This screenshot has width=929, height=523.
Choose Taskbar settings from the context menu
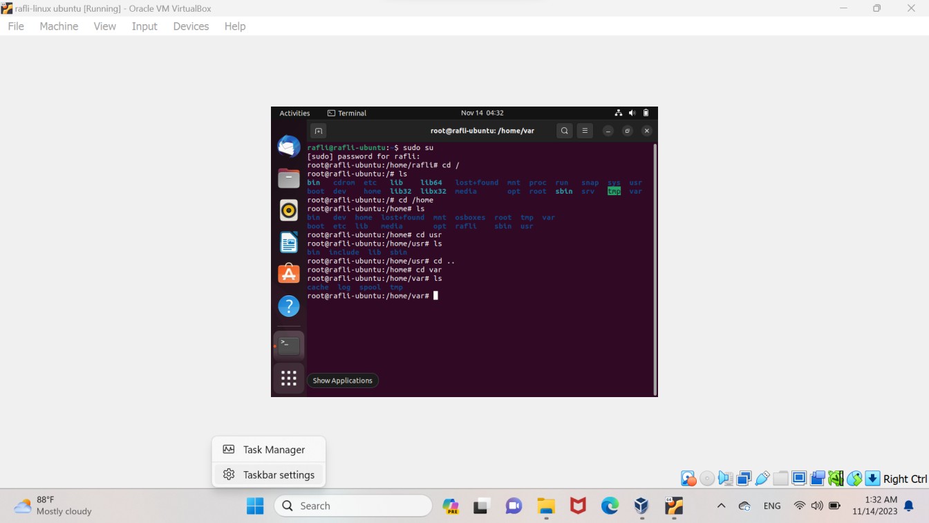coord(268,475)
